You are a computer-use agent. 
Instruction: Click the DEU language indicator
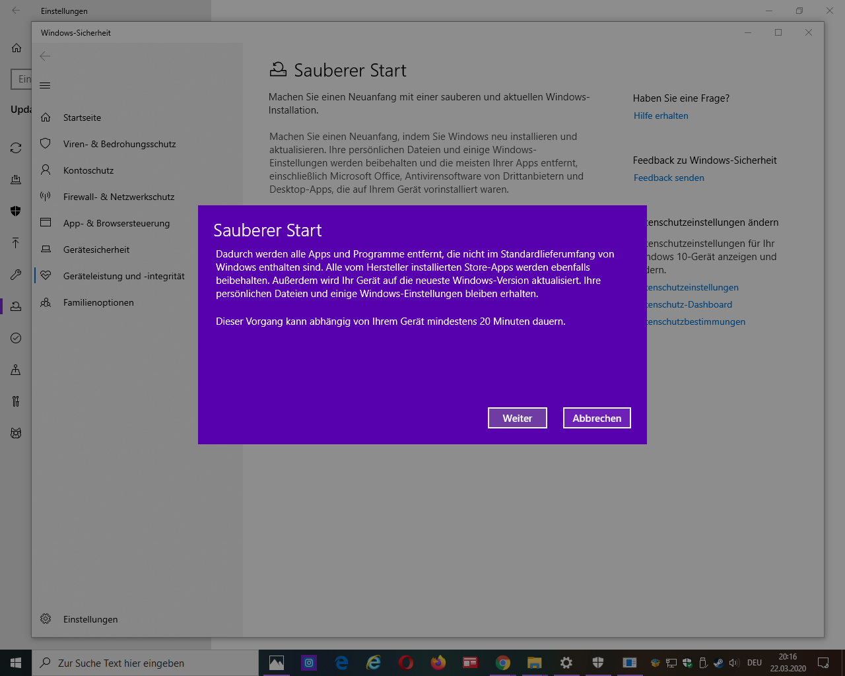[x=755, y=663]
